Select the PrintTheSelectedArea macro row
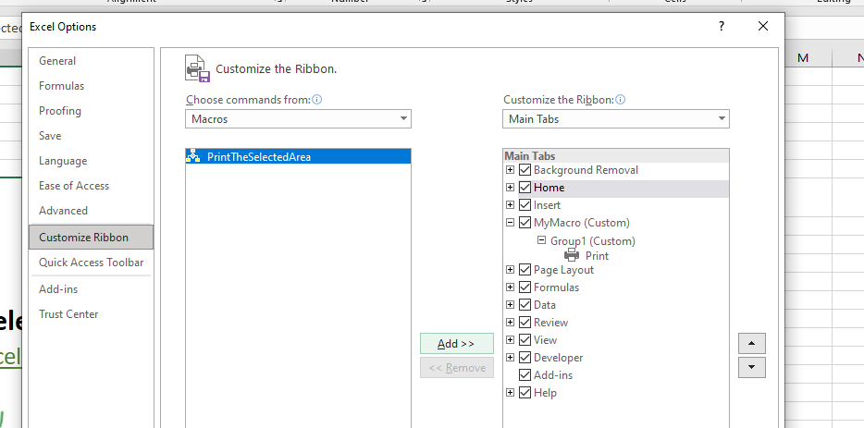864x428 pixels. pos(298,156)
